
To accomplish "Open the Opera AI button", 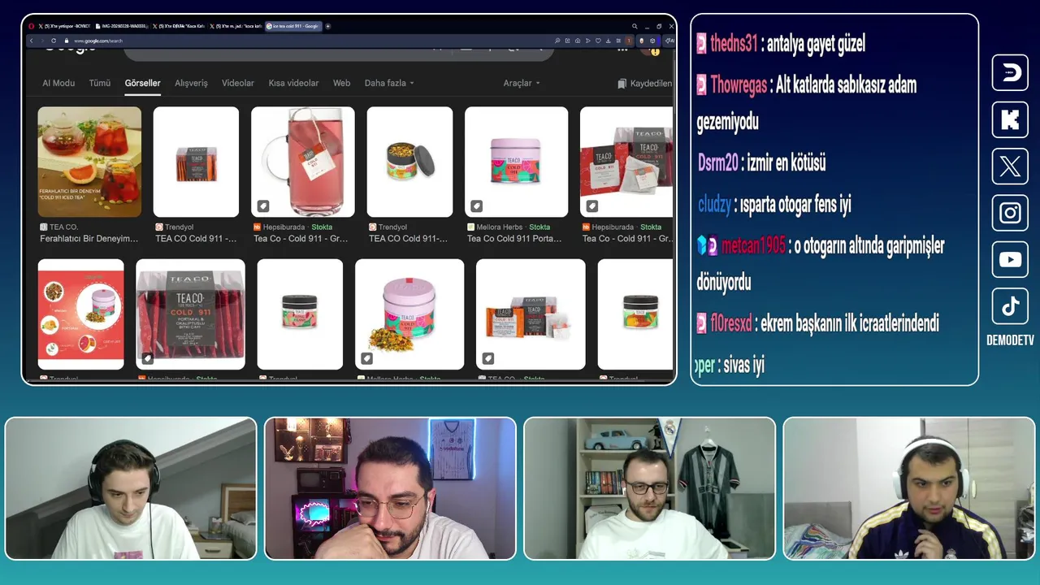I will 669,41.
